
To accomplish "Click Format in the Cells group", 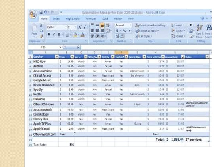I will (x=178, y=36).
